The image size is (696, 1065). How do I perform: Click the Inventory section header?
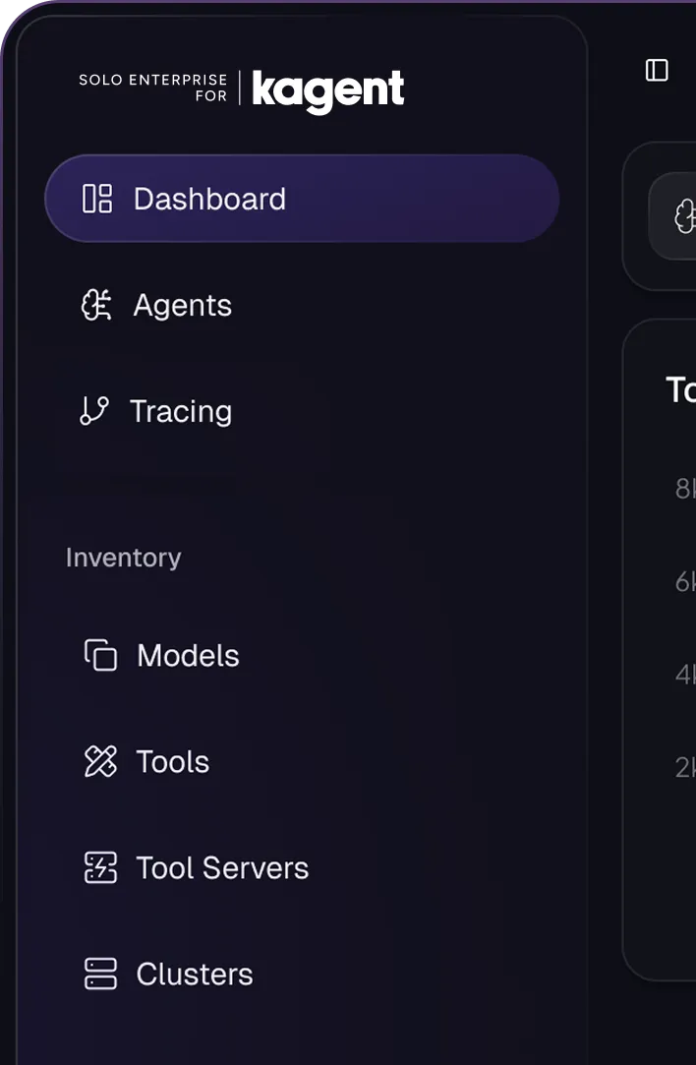[123, 557]
